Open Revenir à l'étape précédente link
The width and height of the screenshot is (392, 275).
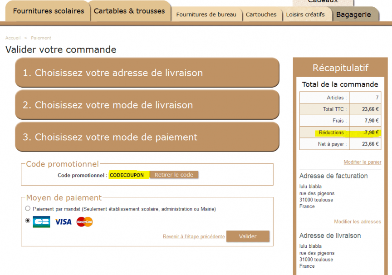click(194, 236)
